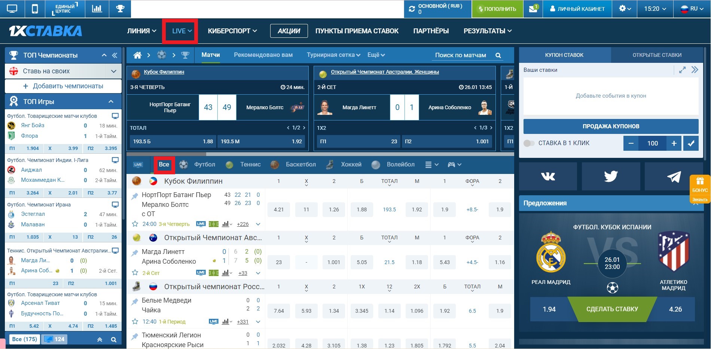Open КИБЕРСПОРТ dropdown menu
Image resolution: width=711 pixels, height=349 pixels.
point(232,31)
